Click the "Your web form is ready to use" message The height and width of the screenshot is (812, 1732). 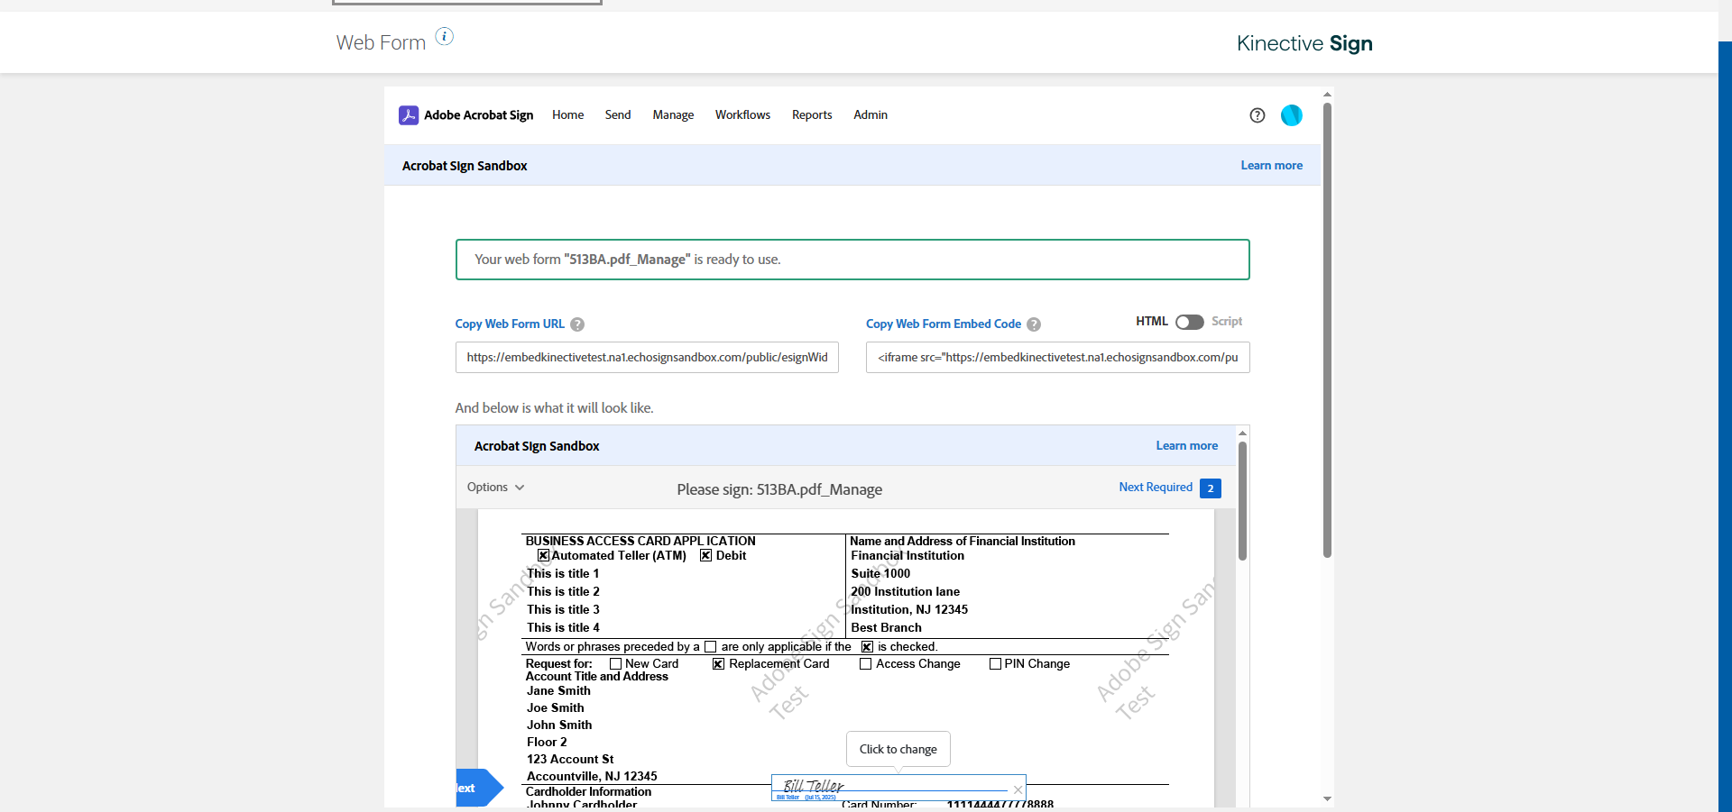click(x=628, y=260)
